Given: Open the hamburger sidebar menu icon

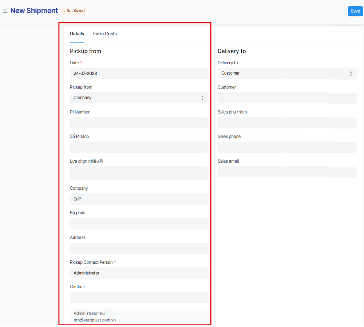Looking at the screenshot, I should pos(5,11).
